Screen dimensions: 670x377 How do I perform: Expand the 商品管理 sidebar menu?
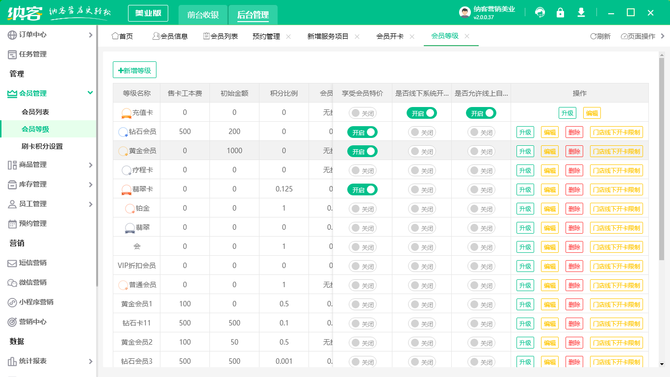pyautogui.click(x=90, y=165)
